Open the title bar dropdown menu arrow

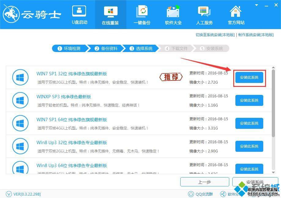257,5
